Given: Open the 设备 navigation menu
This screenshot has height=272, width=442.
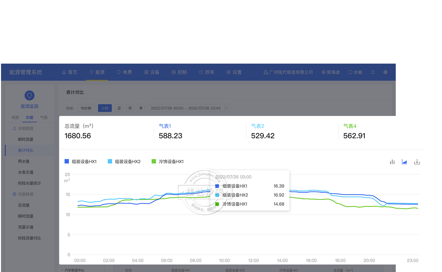Looking at the screenshot, I should coord(152,72).
